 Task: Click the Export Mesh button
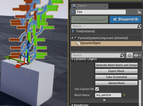[116, 71]
